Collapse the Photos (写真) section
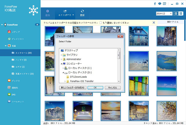This screenshot has height=125, width=186. (x=6, y=46)
